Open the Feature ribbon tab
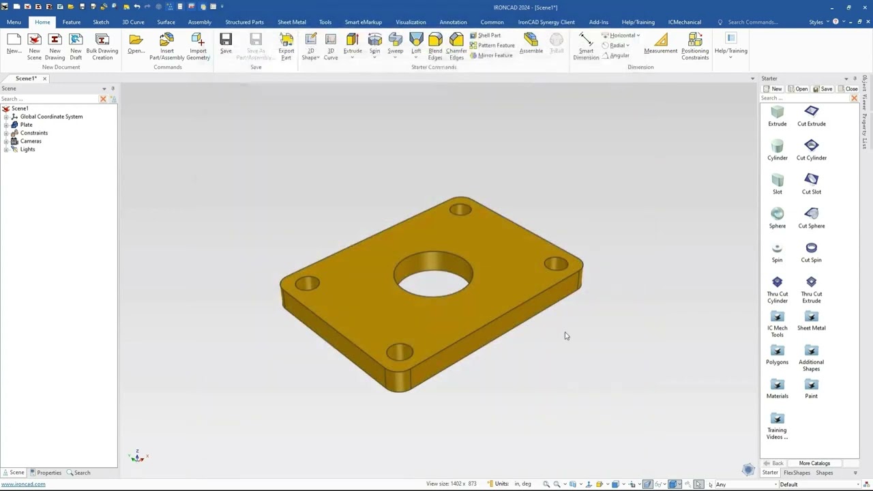The height and width of the screenshot is (491, 873). coord(71,22)
